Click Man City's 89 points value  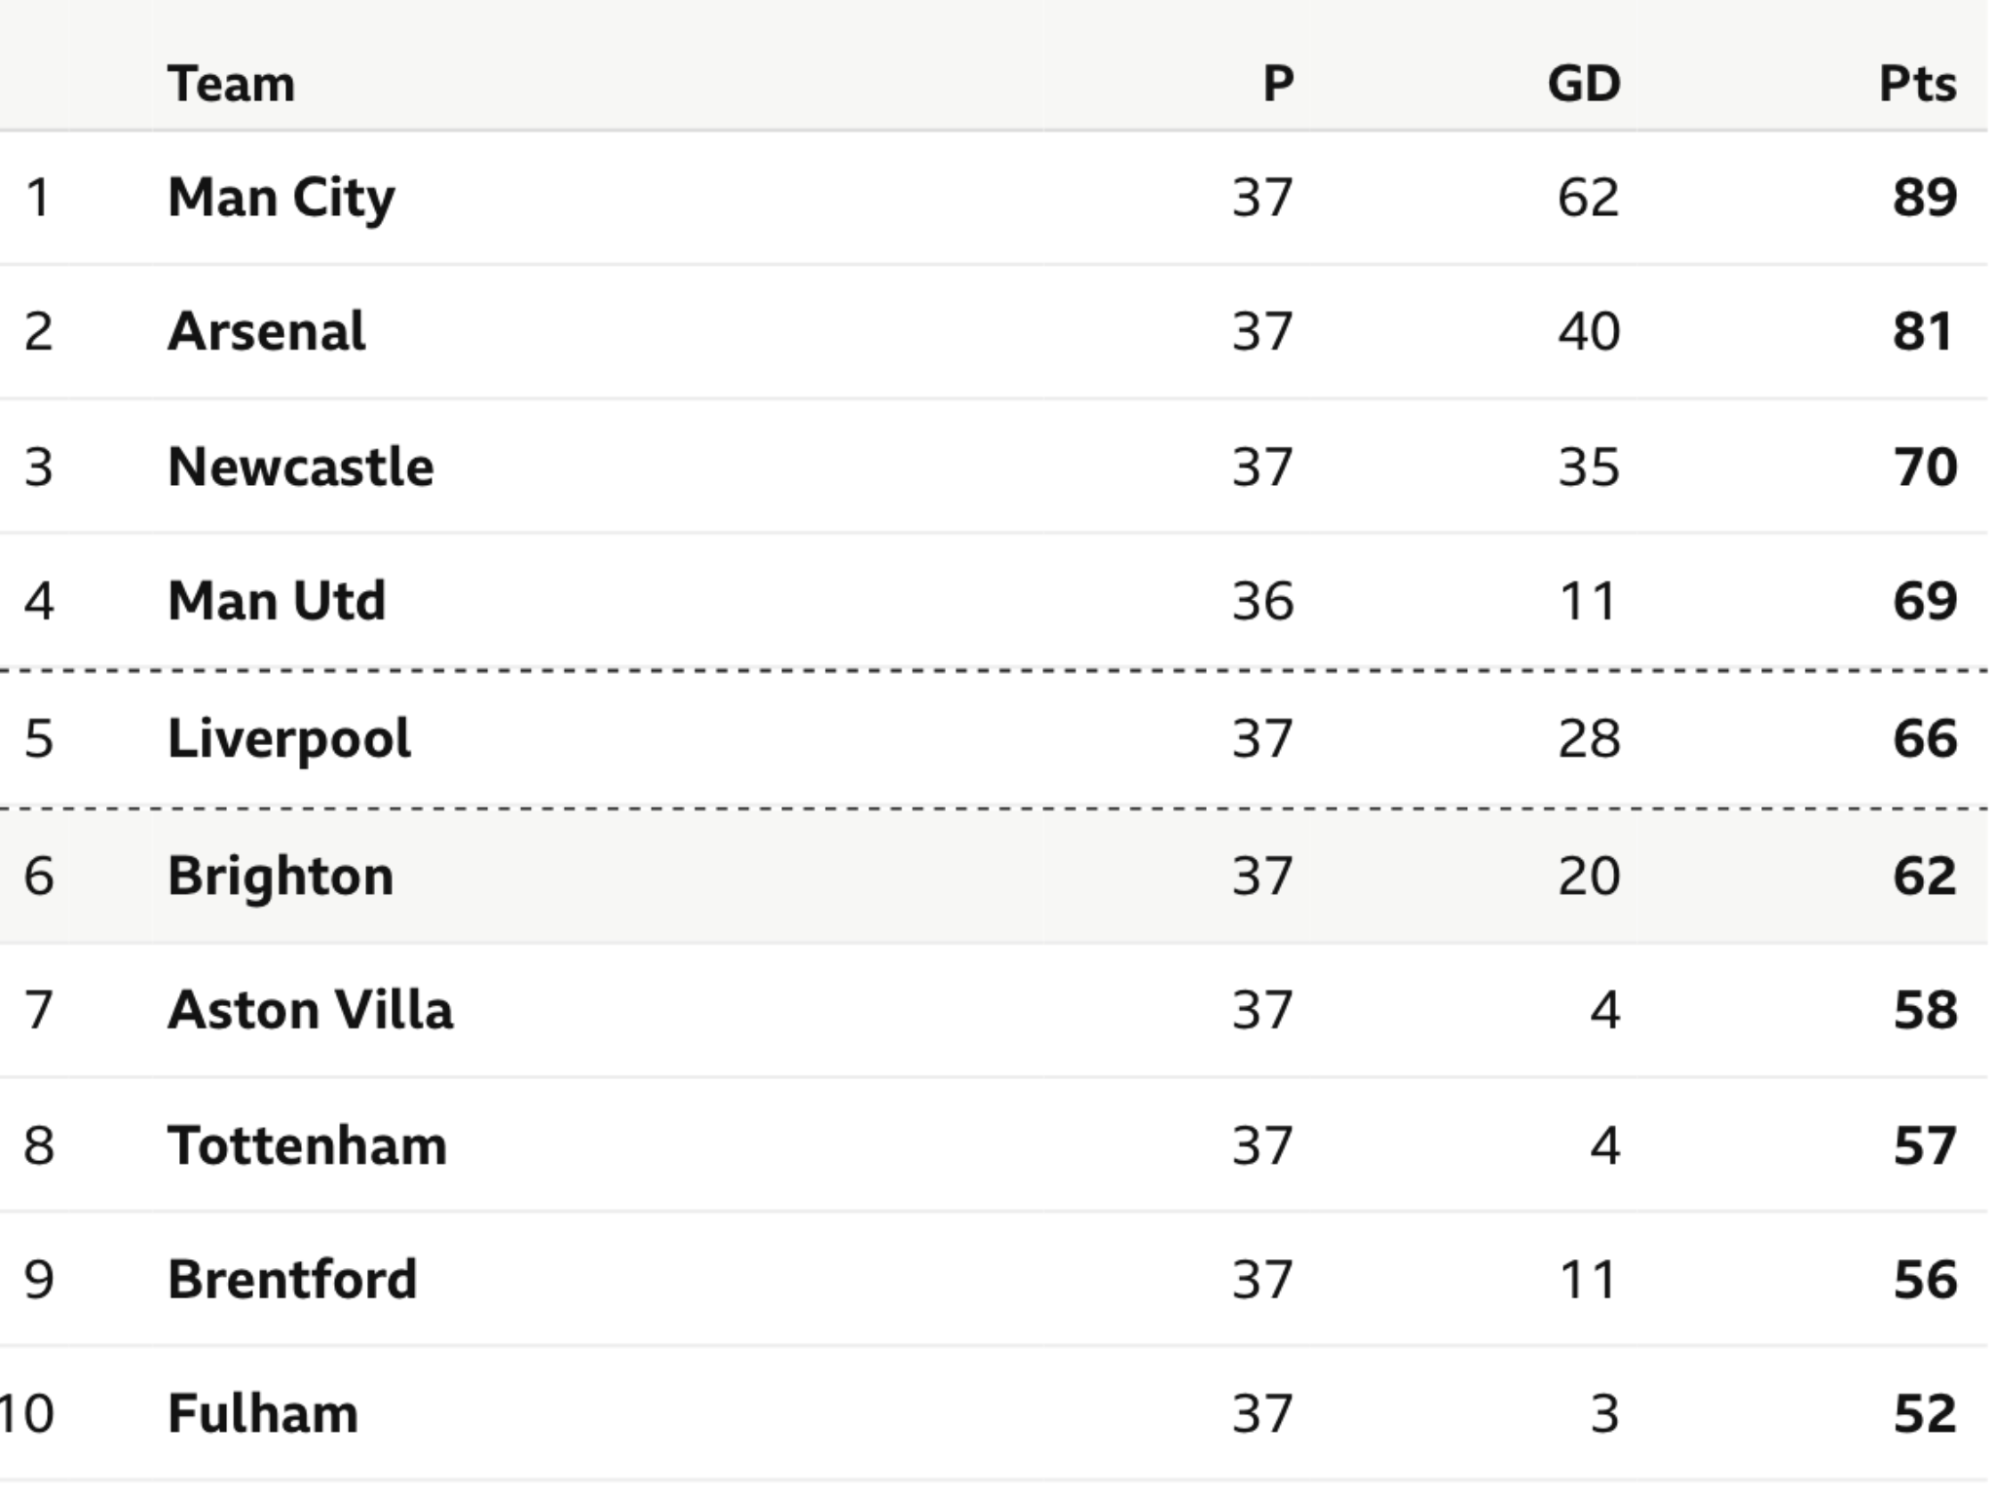[x=1925, y=198]
